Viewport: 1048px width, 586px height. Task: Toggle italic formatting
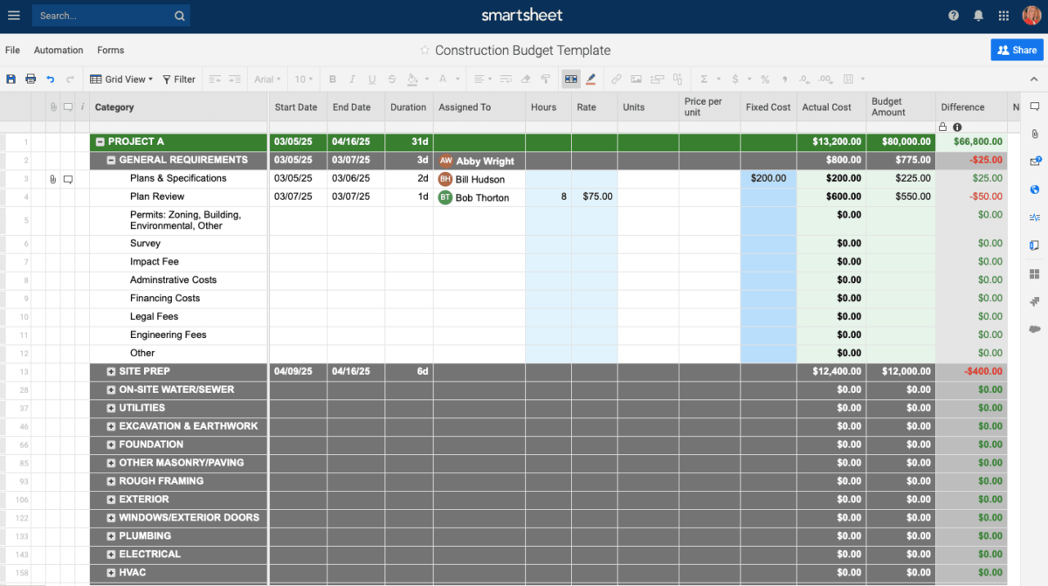351,79
